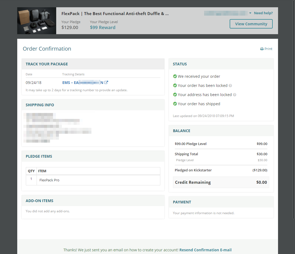Click the tracking date 09/24/18
This screenshot has width=295, height=254.
point(34,83)
